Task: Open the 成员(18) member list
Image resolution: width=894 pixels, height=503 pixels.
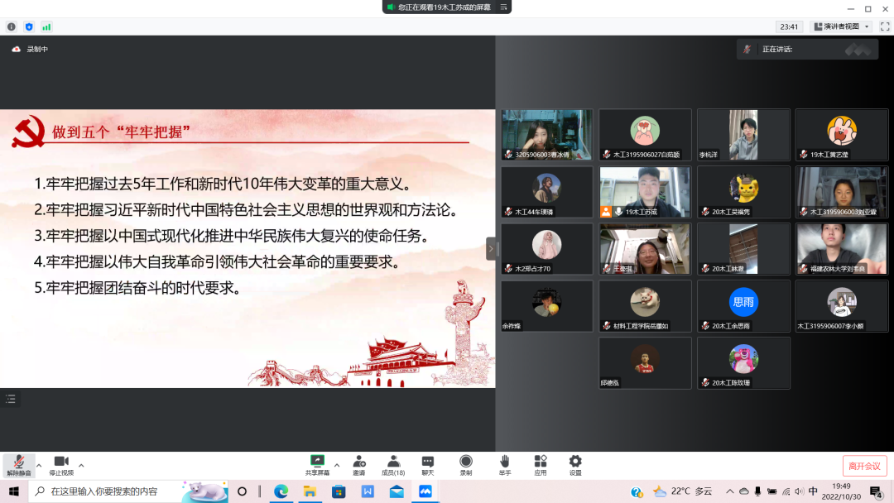Action: [x=393, y=464]
